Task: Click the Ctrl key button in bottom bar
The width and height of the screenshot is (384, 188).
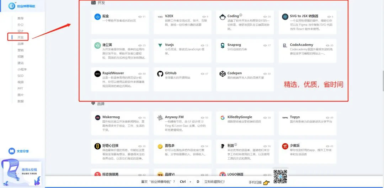Action: point(183,182)
